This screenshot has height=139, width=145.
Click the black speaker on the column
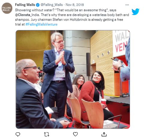88,65
